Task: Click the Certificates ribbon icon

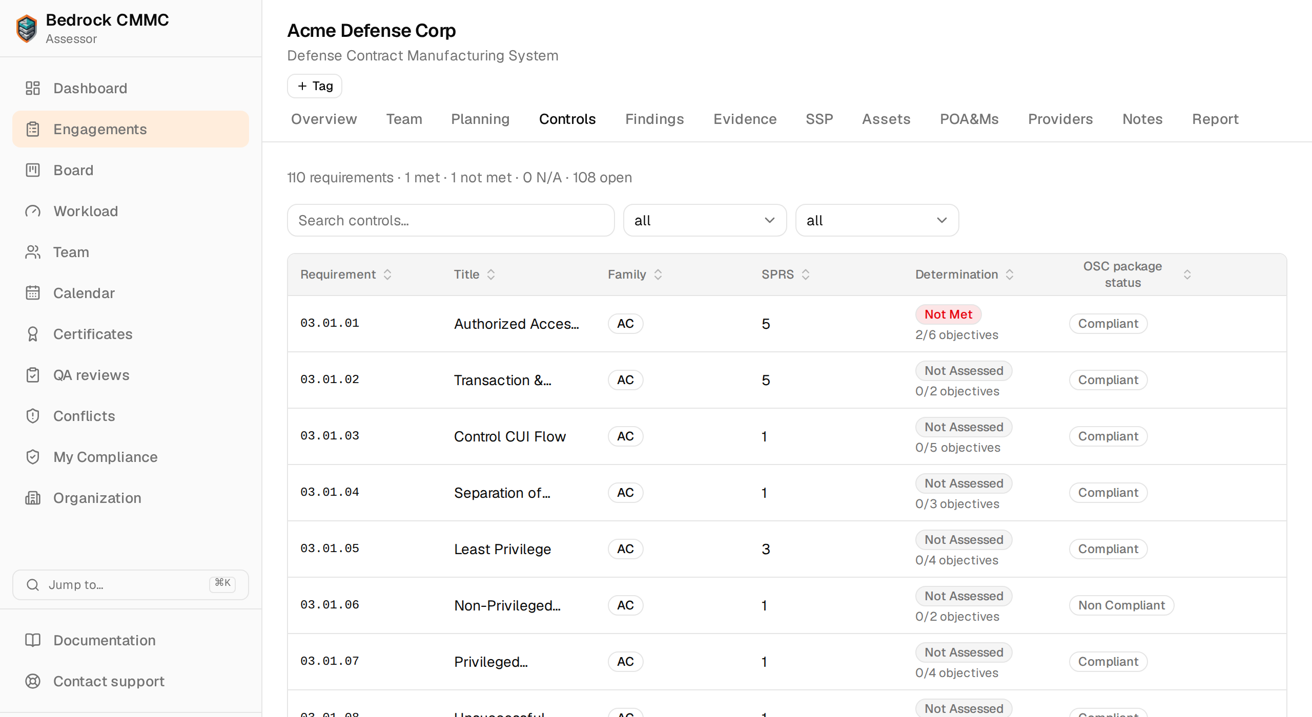Action: [x=33, y=334]
